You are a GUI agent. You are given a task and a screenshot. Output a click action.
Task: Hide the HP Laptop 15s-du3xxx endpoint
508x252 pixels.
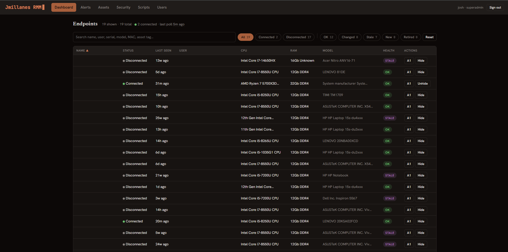(421, 129)
